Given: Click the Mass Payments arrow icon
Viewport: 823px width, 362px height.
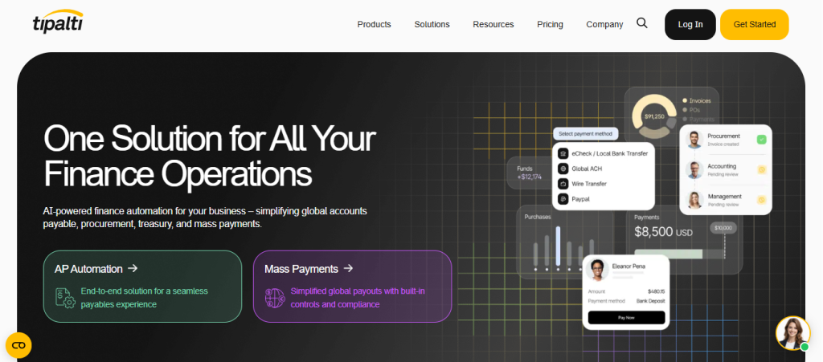Looking at the screenshot, I should 348,268.
